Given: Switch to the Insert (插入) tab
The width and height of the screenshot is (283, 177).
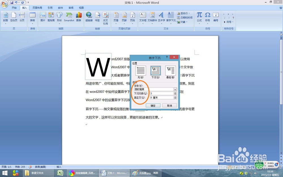Looking at the screenshot, I should coord(24,8).
